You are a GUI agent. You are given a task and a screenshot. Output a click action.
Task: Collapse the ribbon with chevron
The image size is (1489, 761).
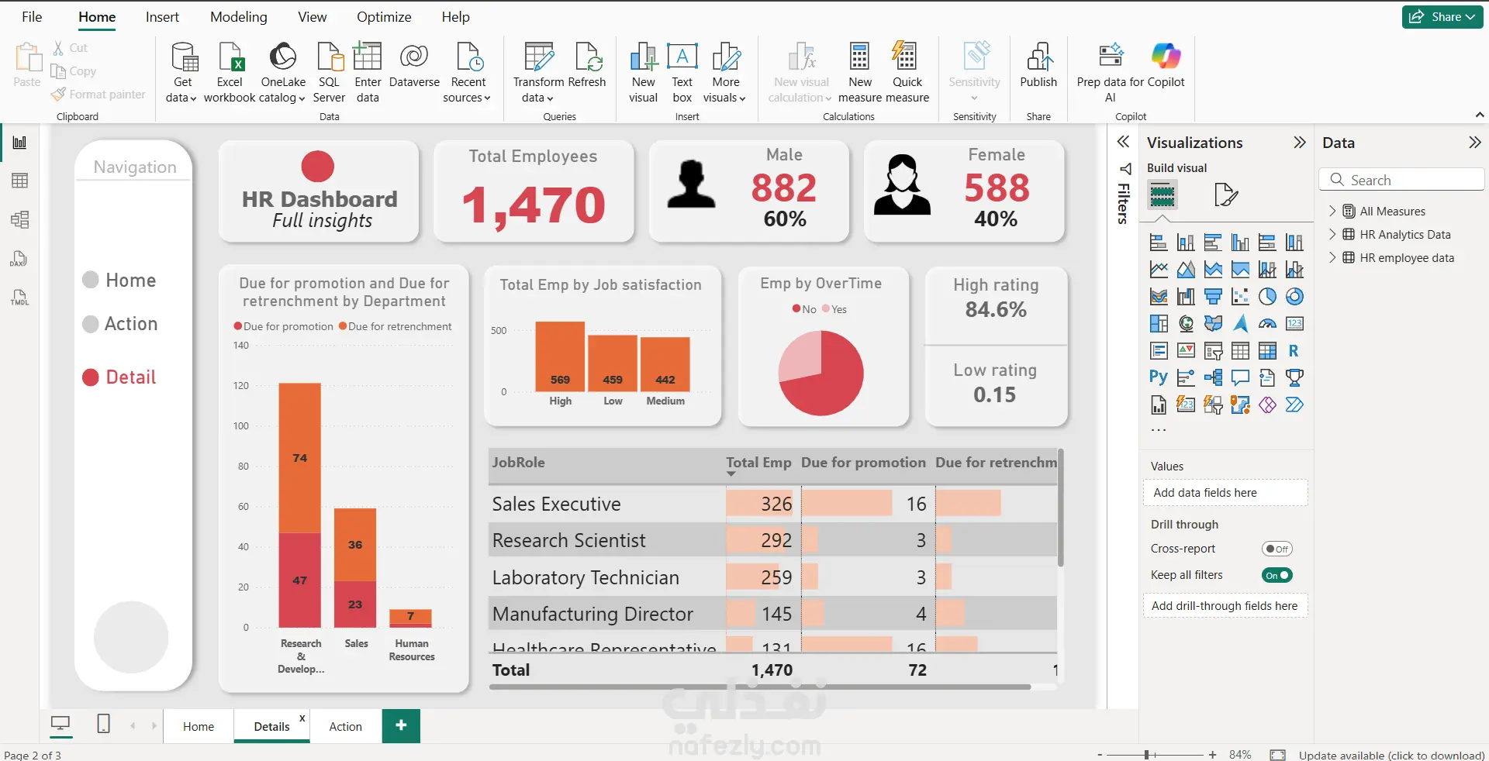[1480, 115]
